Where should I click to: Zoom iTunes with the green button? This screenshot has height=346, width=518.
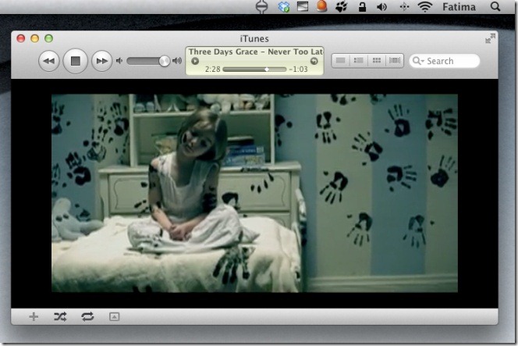coord(48,38)
